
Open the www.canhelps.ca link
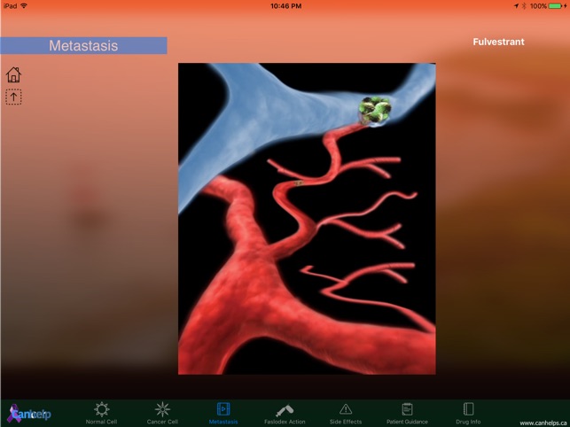click(543, 423)
